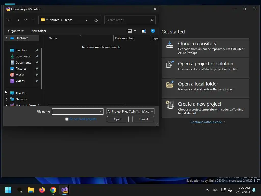Open taskbar Search
261x196 pixels.
click(x=20, y=190)
